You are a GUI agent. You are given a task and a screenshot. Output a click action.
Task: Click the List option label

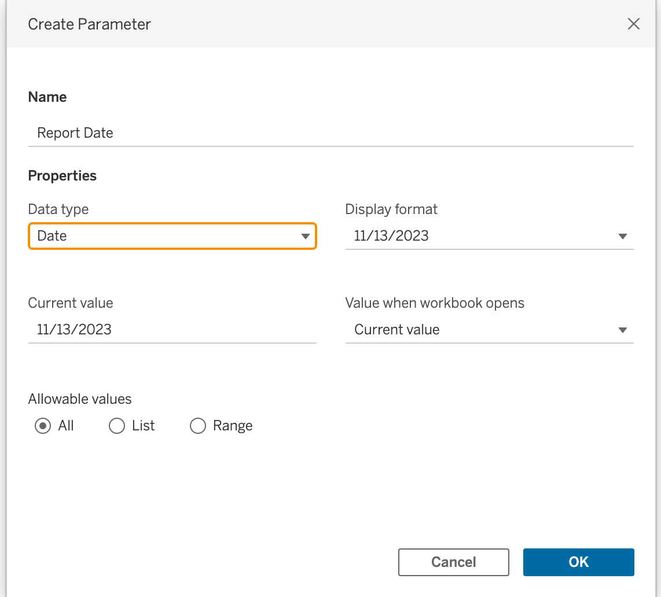pos(144,426)
